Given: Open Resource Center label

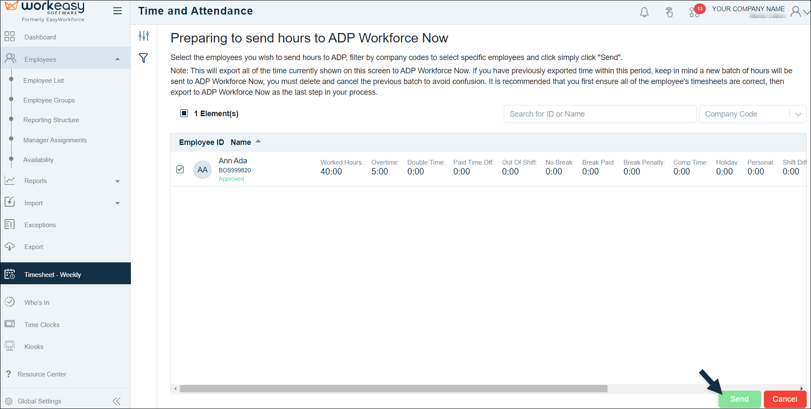Looking at the screenshot, I should (x=42, y=374).
